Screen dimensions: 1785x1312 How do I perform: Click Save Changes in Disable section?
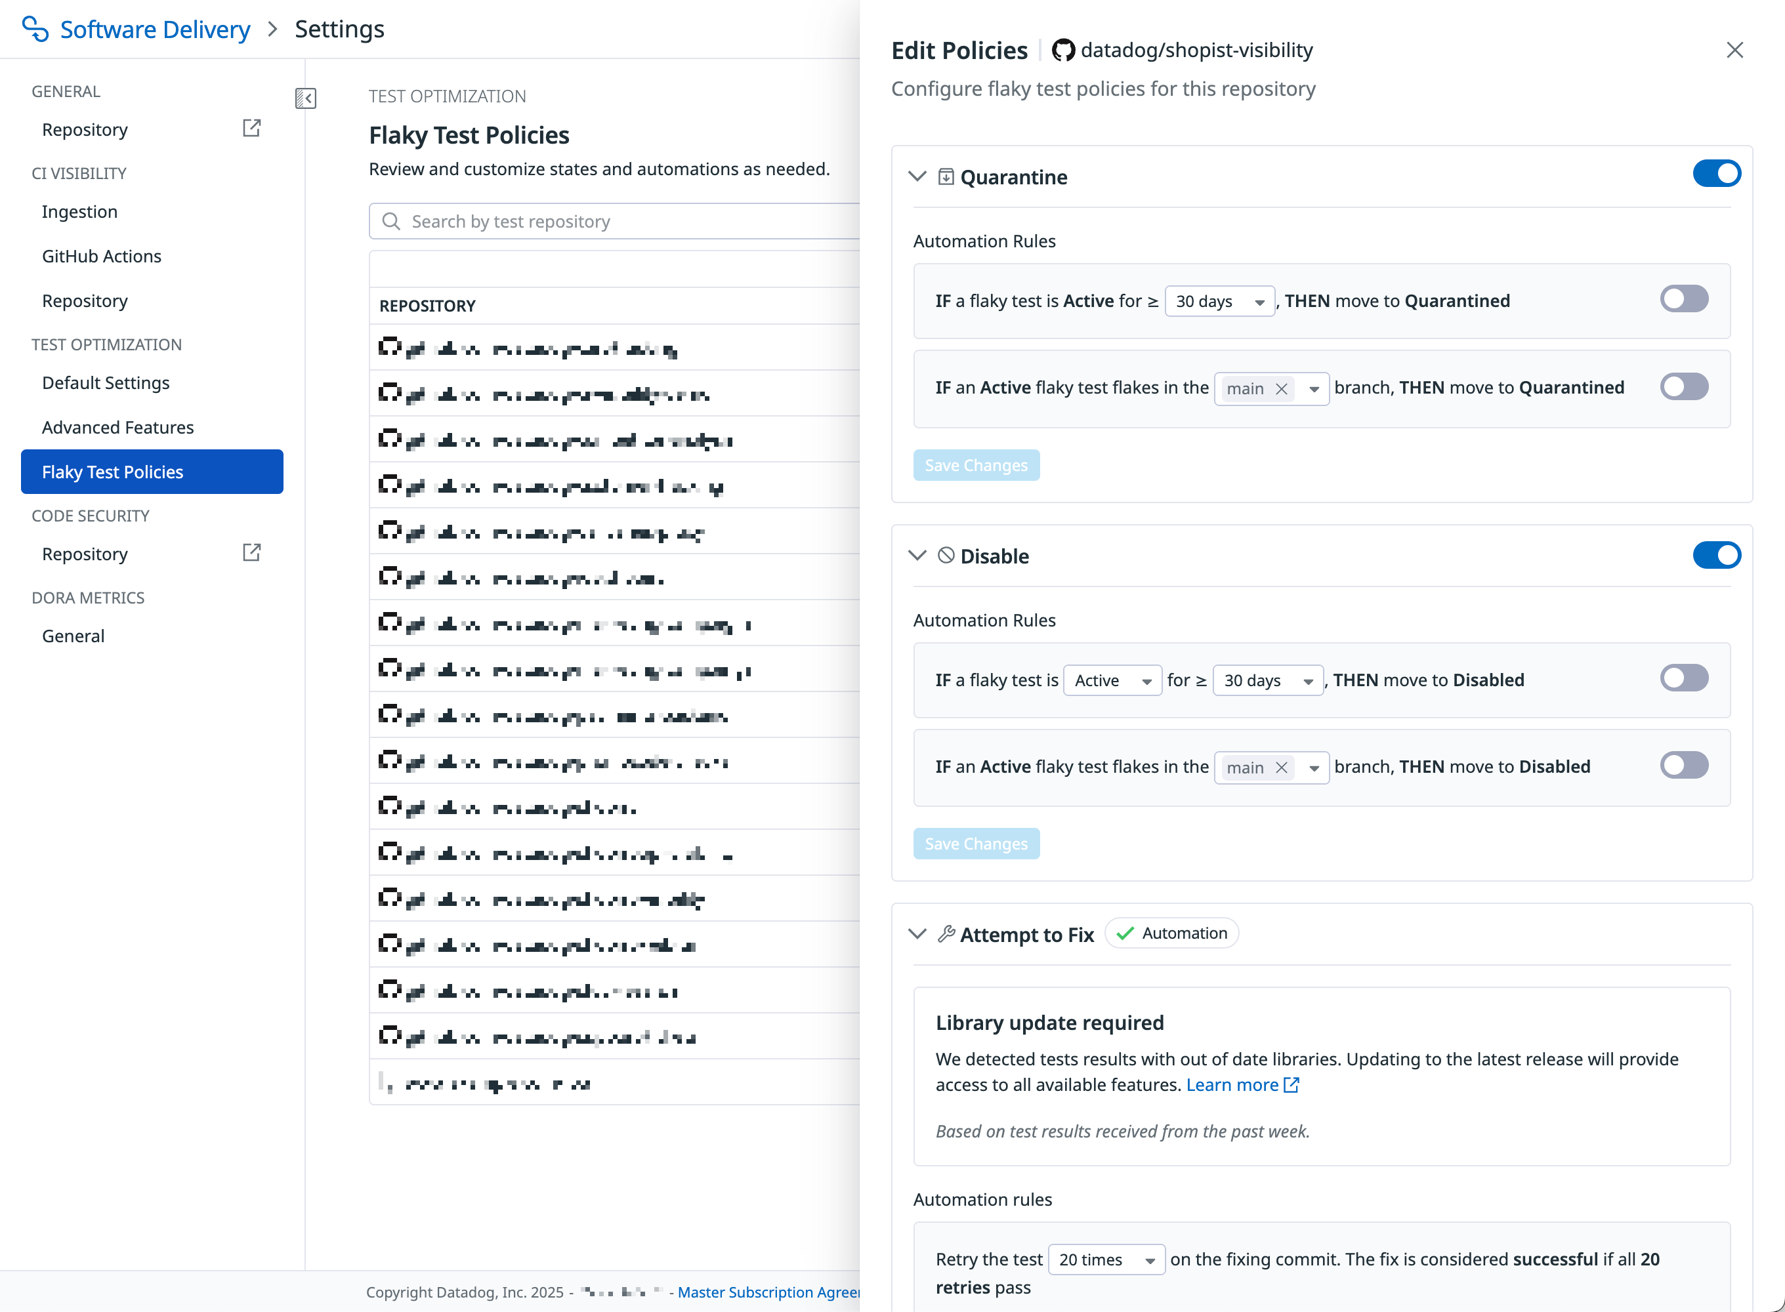click(976, 844)
